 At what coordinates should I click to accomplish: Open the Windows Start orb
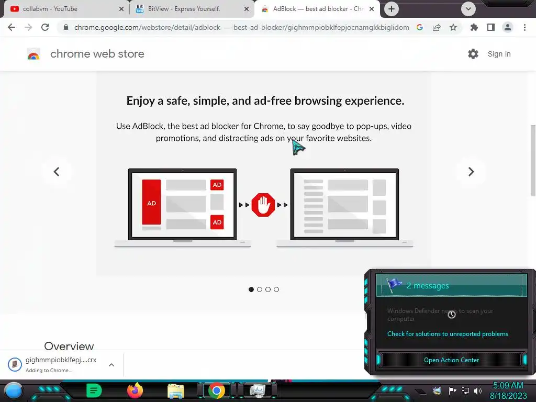coord(14,391)
